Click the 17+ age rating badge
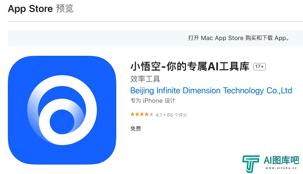303x174 pixels. (259, 67)
